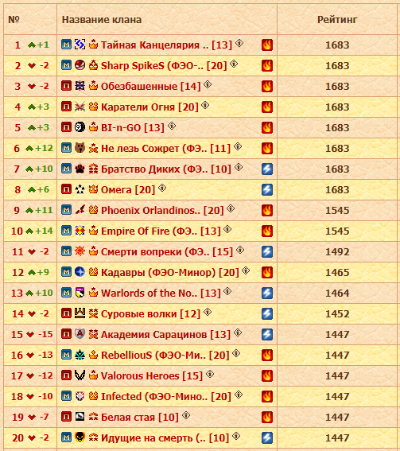Sort by Рейтинг column header
This screenshot has height=451, width=400.
pyautogui.click(x=337, y=20)
